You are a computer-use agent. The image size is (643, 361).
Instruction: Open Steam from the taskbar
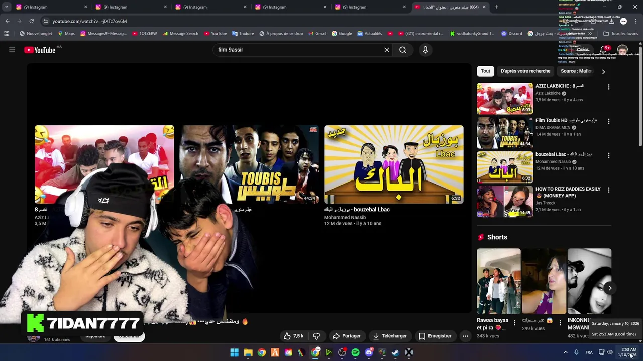pos(396,352)
